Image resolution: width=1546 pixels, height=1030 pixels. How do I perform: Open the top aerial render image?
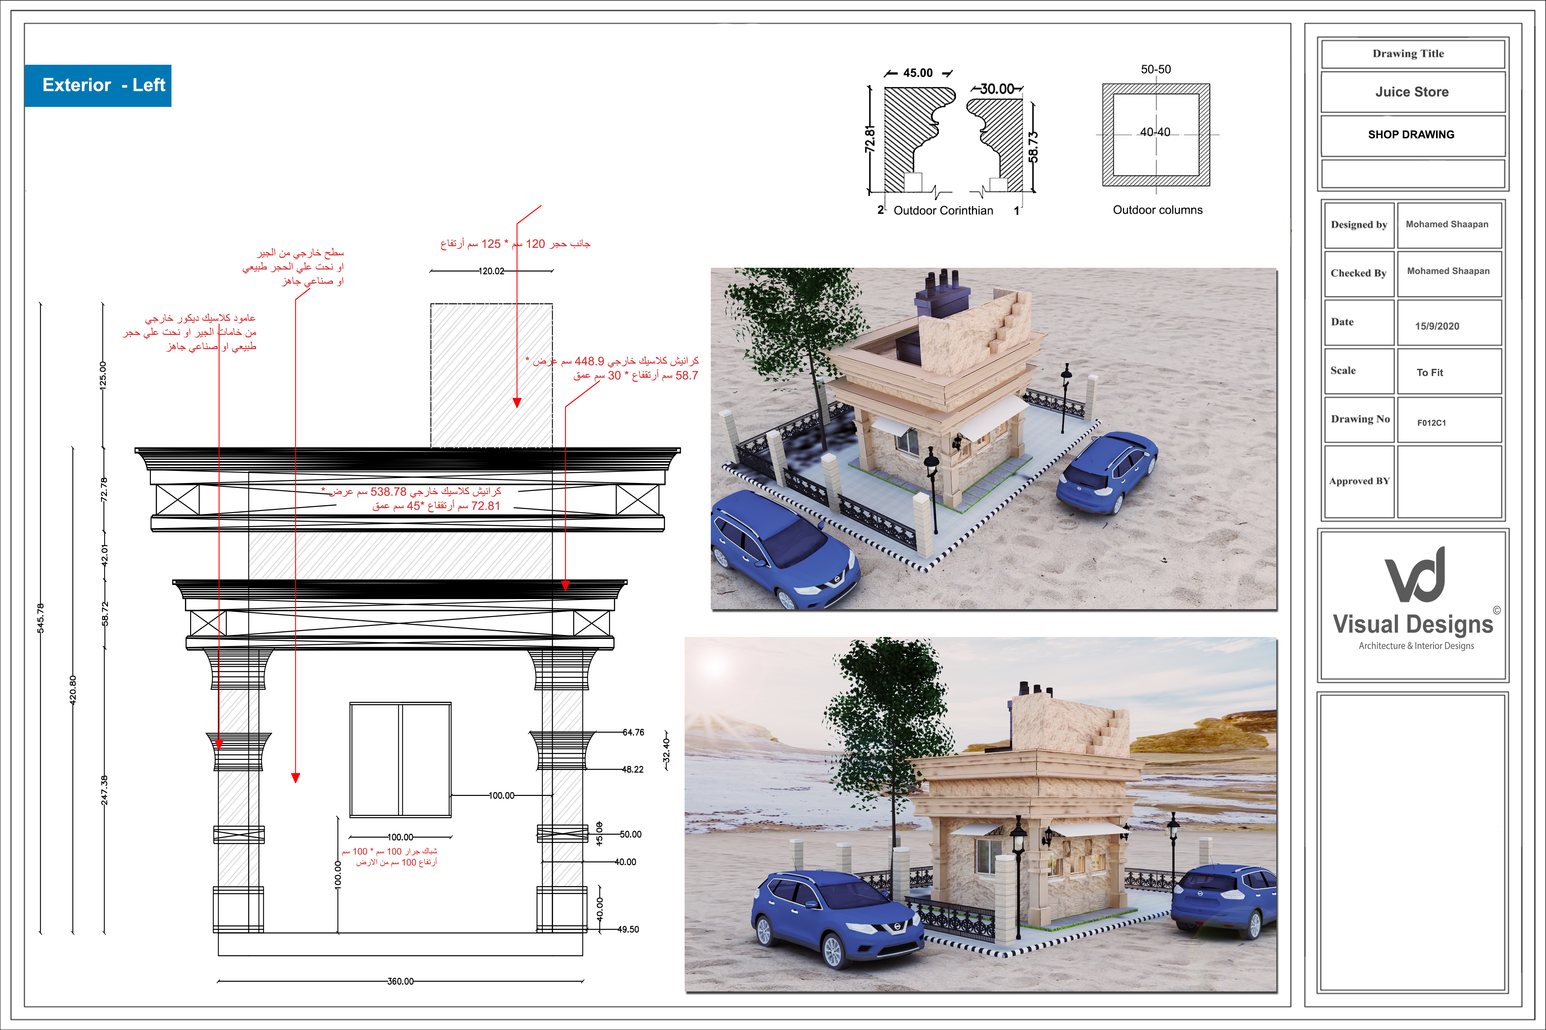[x=993, y=438]
